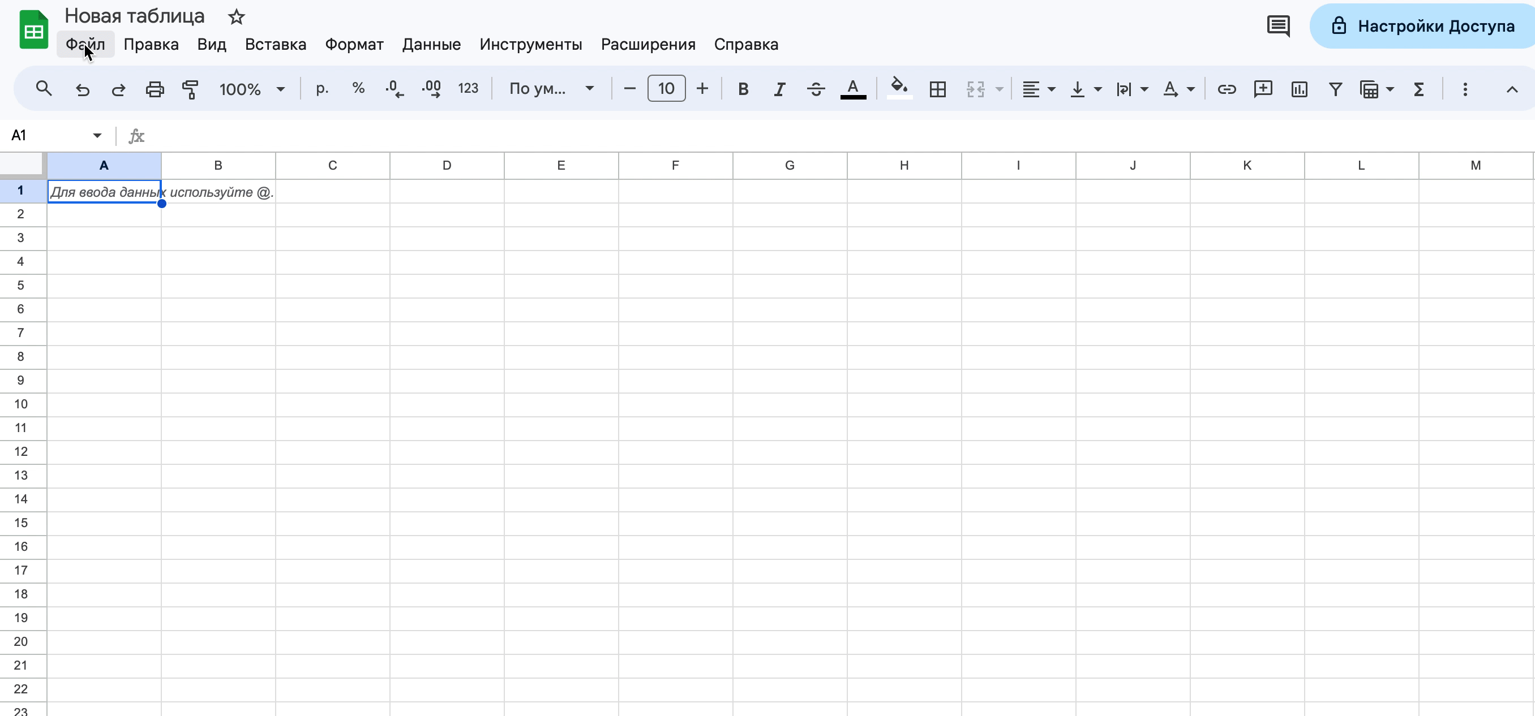The width and height of the screenshot is (1535, 716).
Task: Click the search magnifier in toolbar
Action: coord(44,89)
